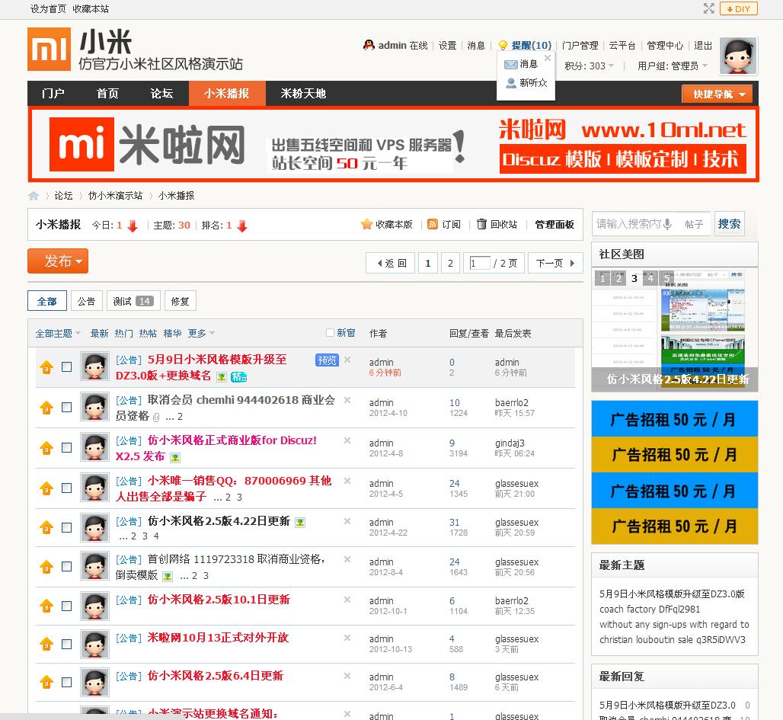The image size is (783, 720).
Task: Sort threads by 热门
Action: coord(123,333)
